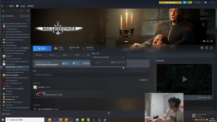
Task: Open OBS icon in Windows taskbar
Action: pos(72,120)
